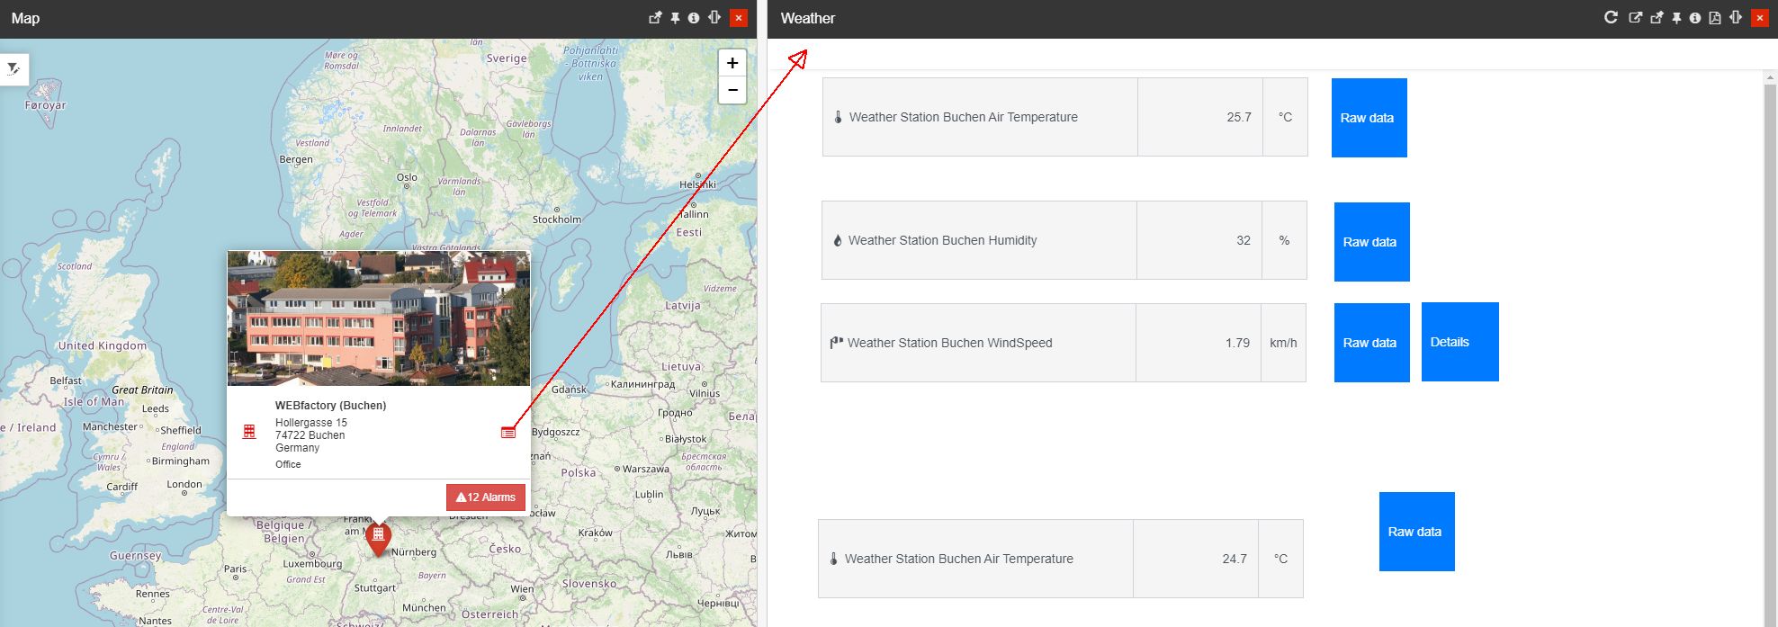This screenshot has width=1778, height=627.
Task: Show Map panel info
Action: tap(694, 18)
